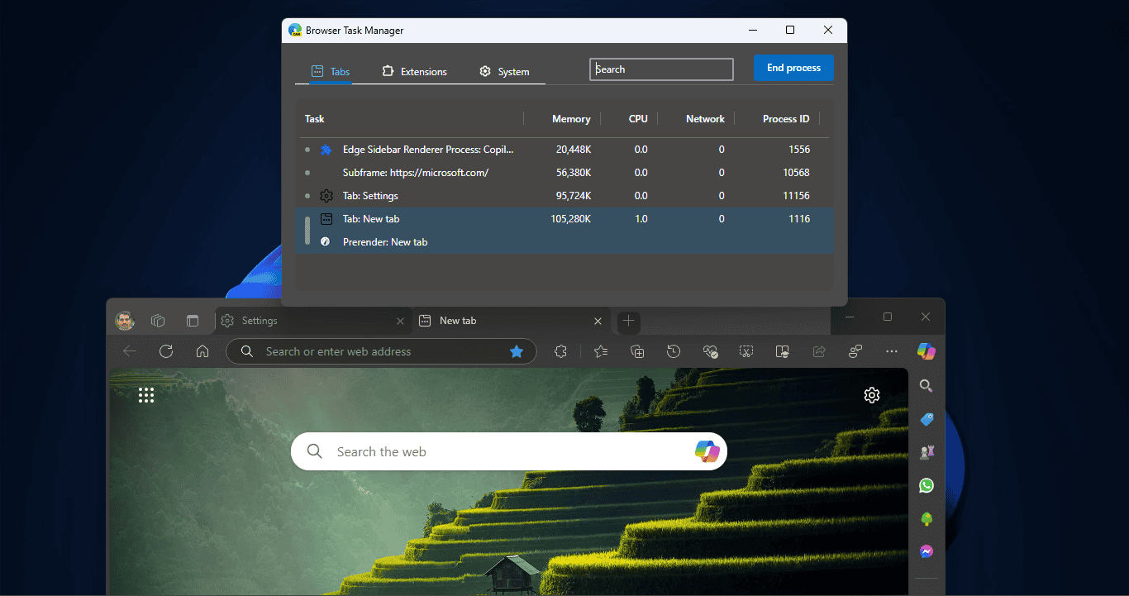Sort by Process ID column header
Viewport: 1129px width, 596px height.
[x=786, y=119]
